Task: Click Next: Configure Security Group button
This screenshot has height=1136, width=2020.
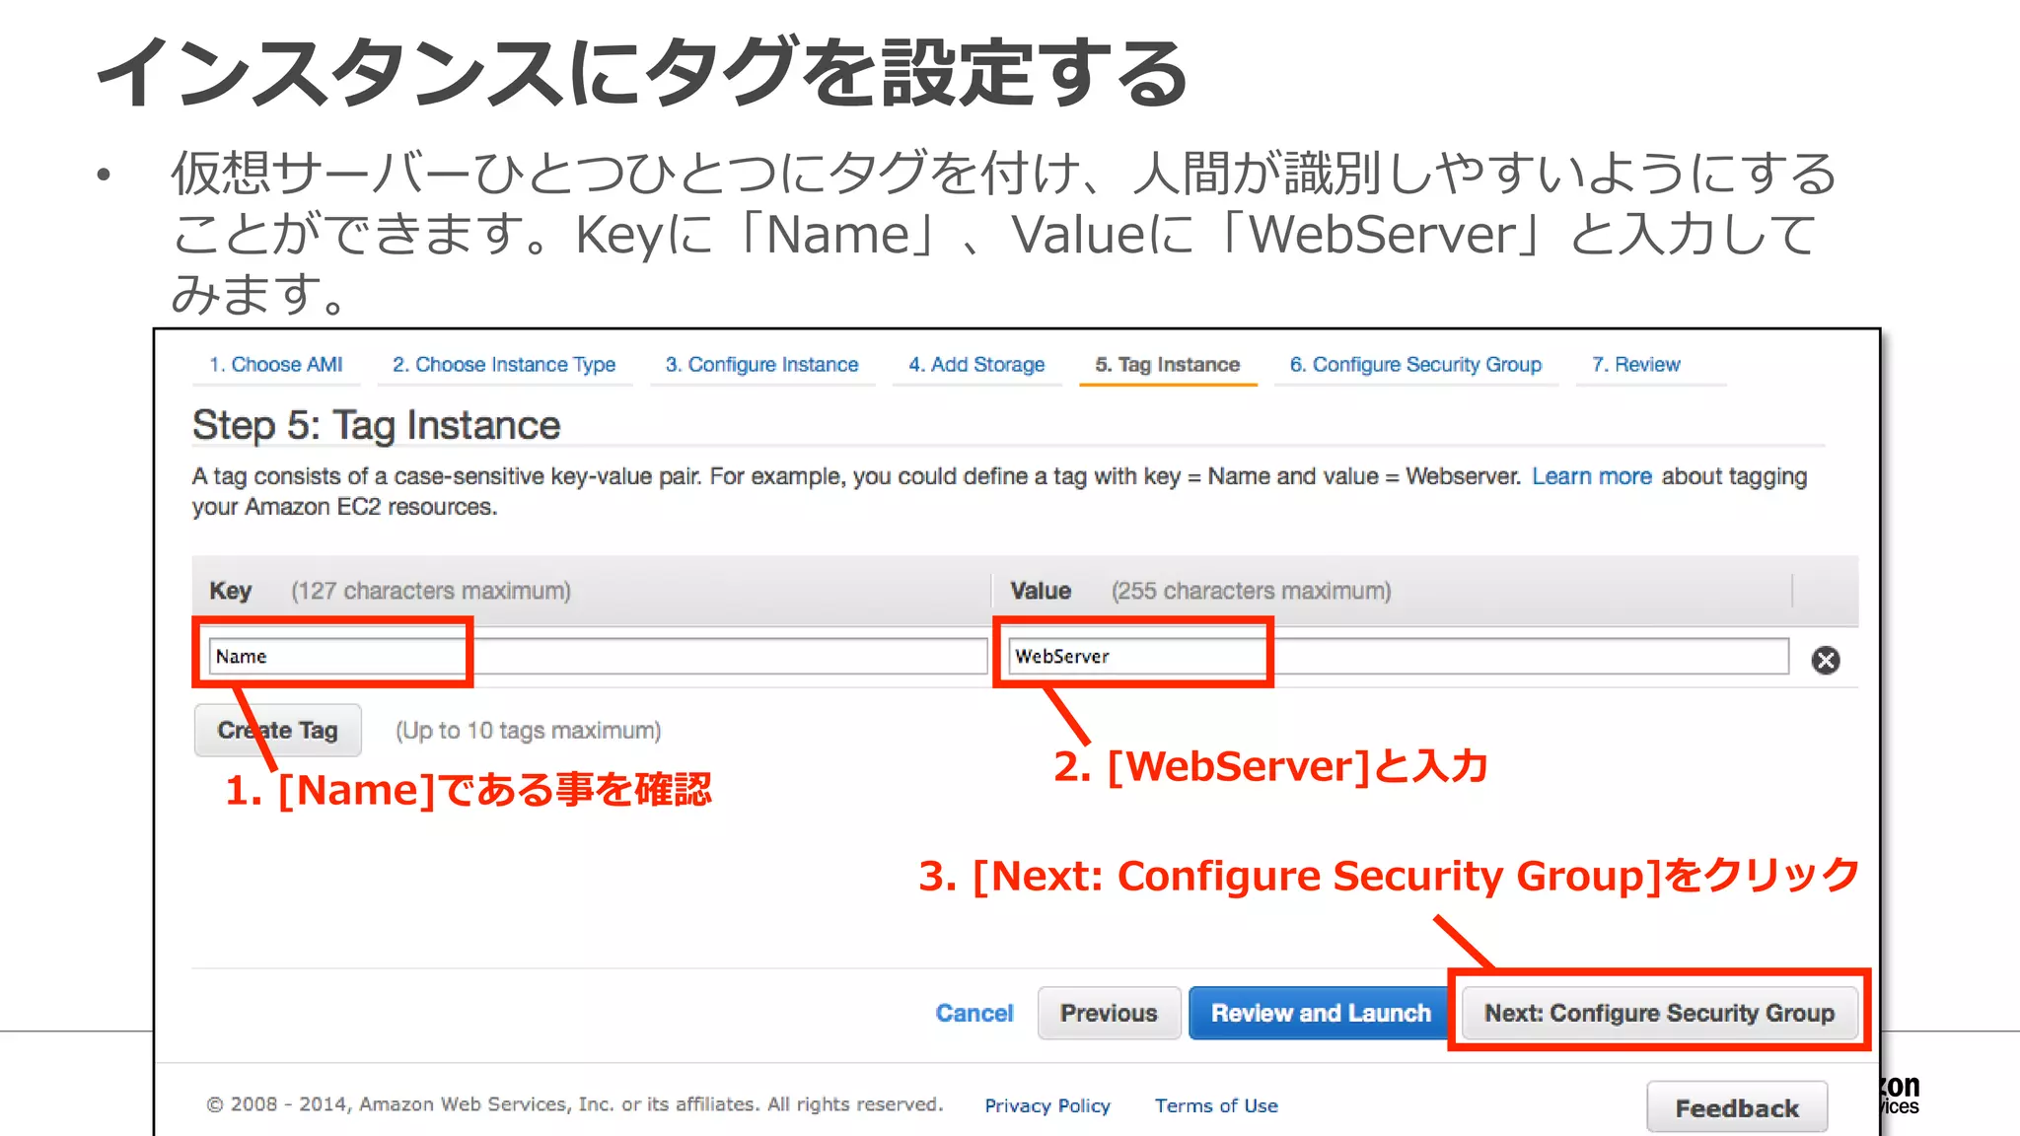Action: click(x=1659, y=1013)
